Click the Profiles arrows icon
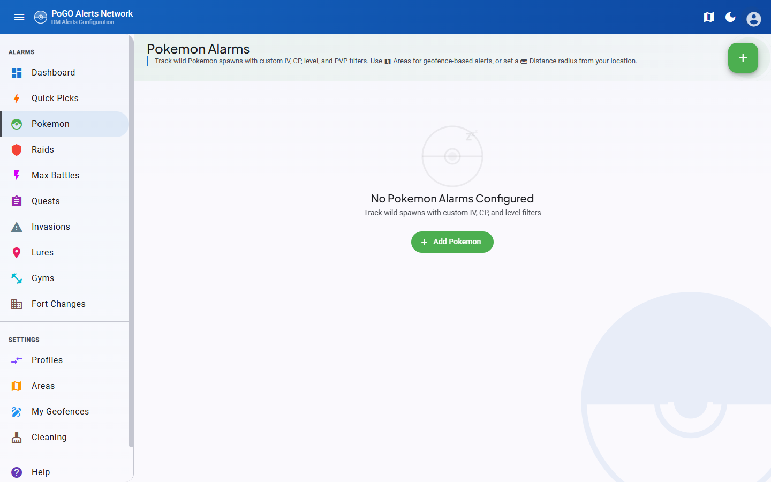The image size is (771, 482). coord(17,360)
